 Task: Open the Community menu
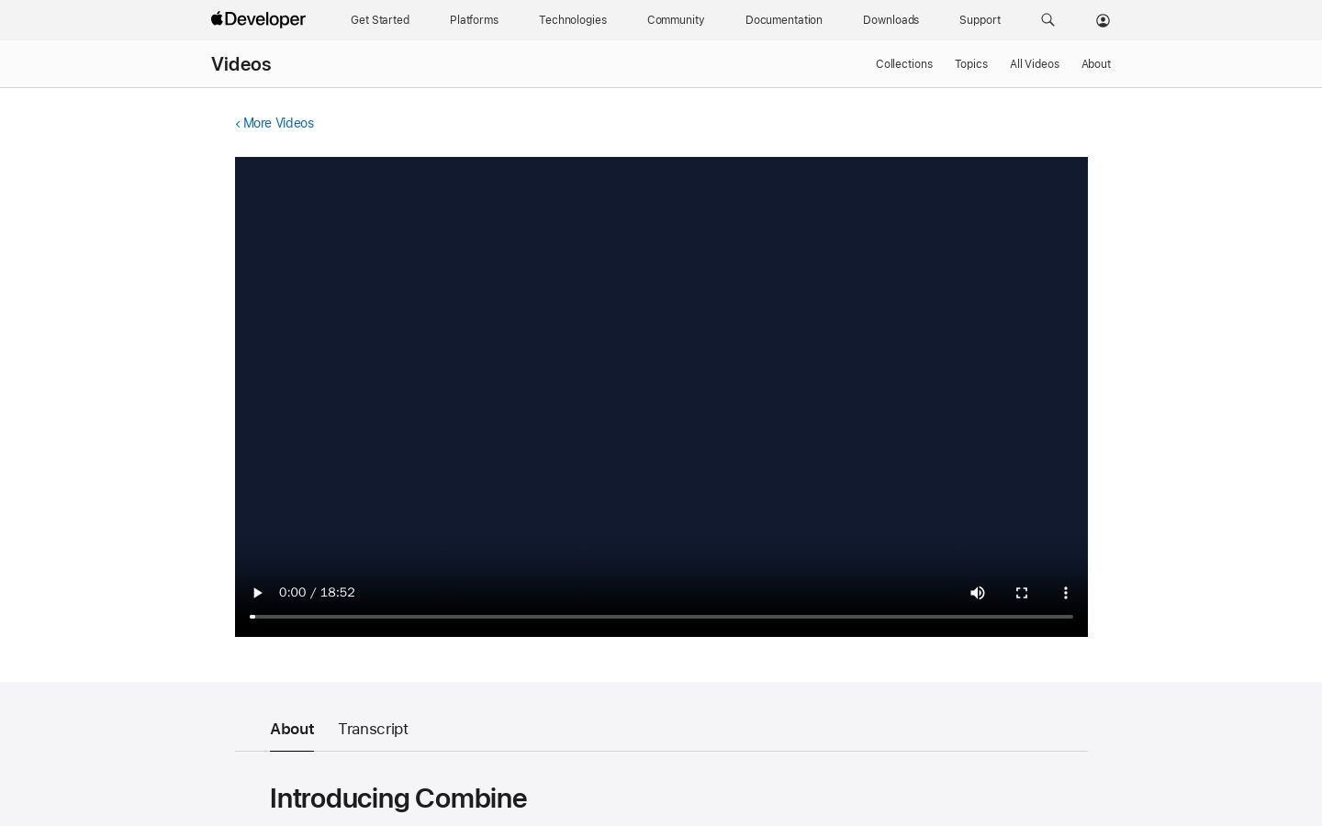[676, 20]
